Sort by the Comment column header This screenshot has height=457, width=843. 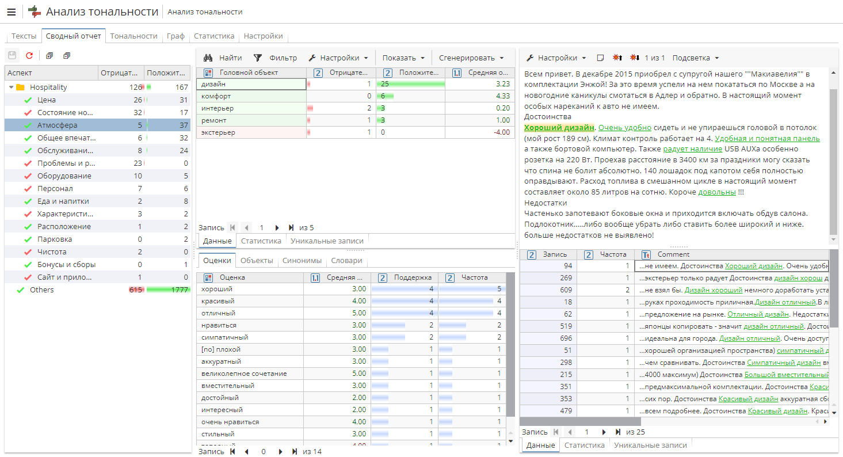click(x=732, y=254)
